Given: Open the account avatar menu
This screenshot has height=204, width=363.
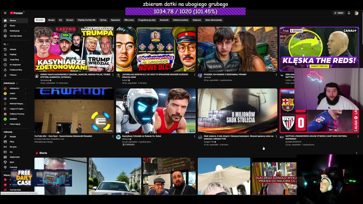Looking at the screenshot, I should pos(356,13).
